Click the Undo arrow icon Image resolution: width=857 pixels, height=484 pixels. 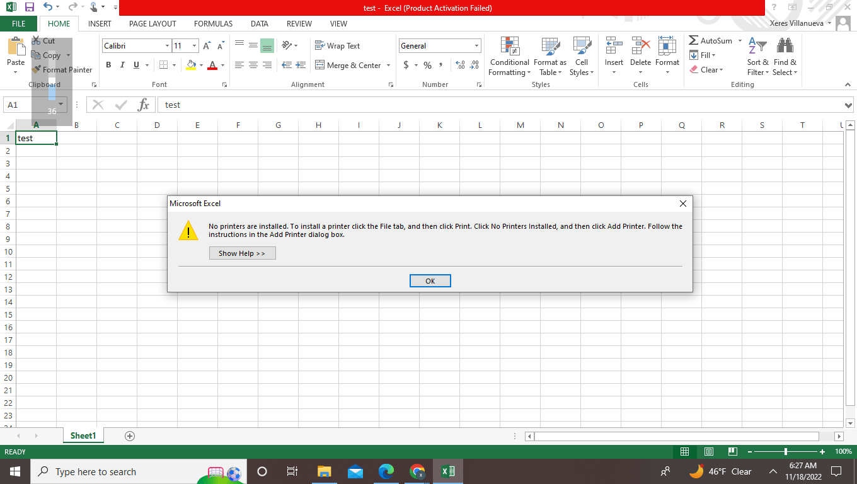pyautogui.click(x=48, y=8)
